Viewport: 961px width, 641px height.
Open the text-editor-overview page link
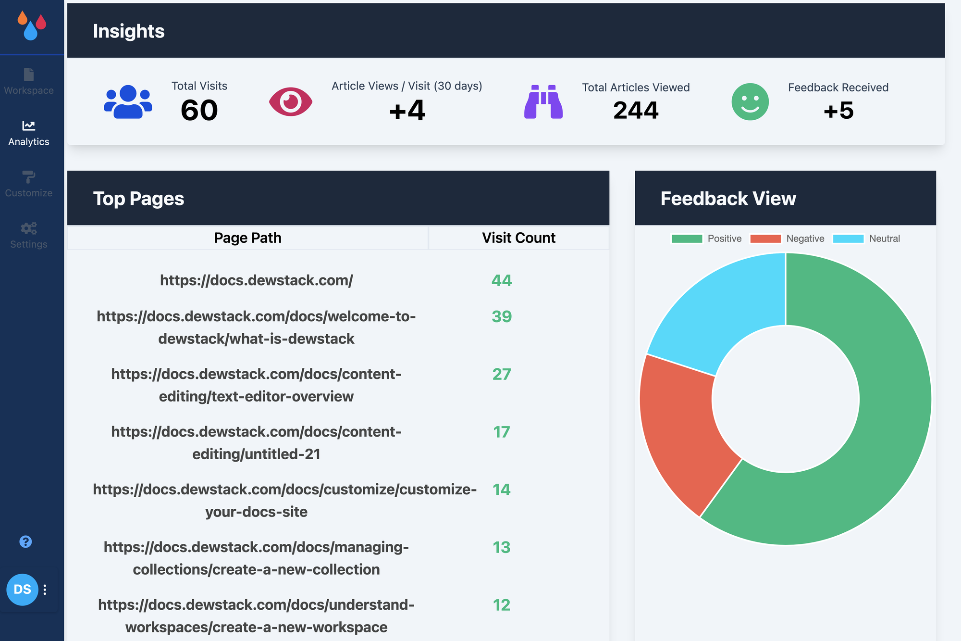(x=256, y=385)
